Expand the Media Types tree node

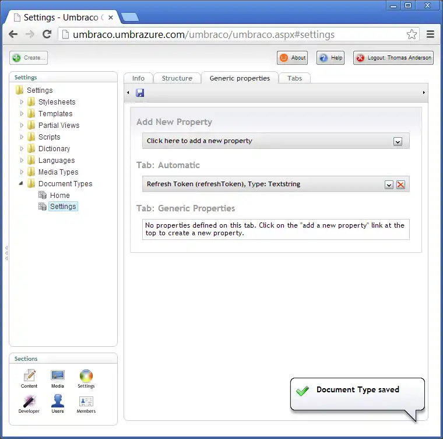(22, 172)
